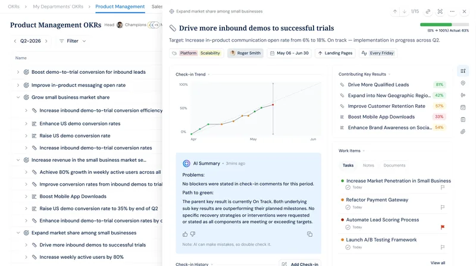476x266 pixels.
Task: Copy link to this key result
Action: (x=428, y=11)
